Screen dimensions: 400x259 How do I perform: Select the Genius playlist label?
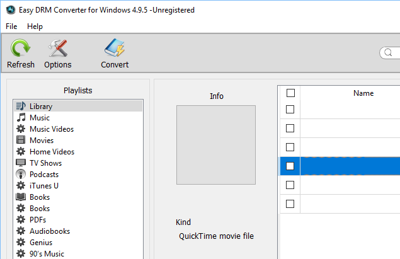pos(41,243)
